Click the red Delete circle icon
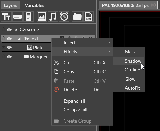 [56, 90]
